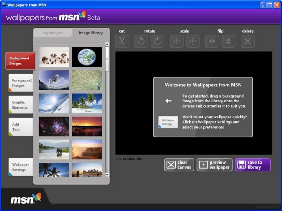282x211 pixels.
Task: Select the tropical beach palms thumbnail
Action: 87,103
